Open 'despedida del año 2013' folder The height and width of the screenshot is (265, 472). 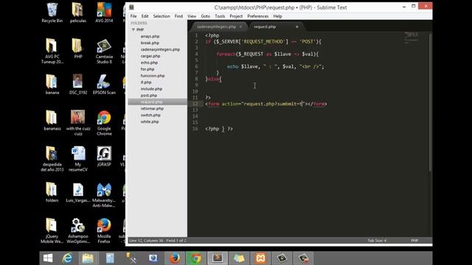click(x=52, y=159)
